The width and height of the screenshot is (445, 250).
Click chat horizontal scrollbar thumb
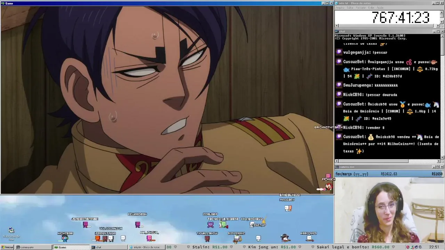pos(373,161)
